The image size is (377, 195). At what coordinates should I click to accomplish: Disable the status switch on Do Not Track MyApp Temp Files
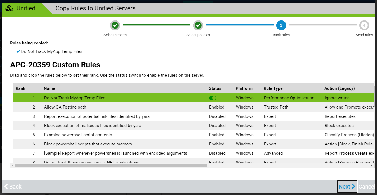[x=213, y=98]
